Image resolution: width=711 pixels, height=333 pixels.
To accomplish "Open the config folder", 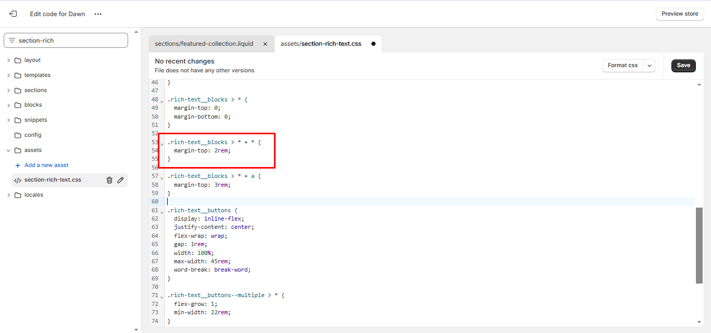I will [33, 135].
